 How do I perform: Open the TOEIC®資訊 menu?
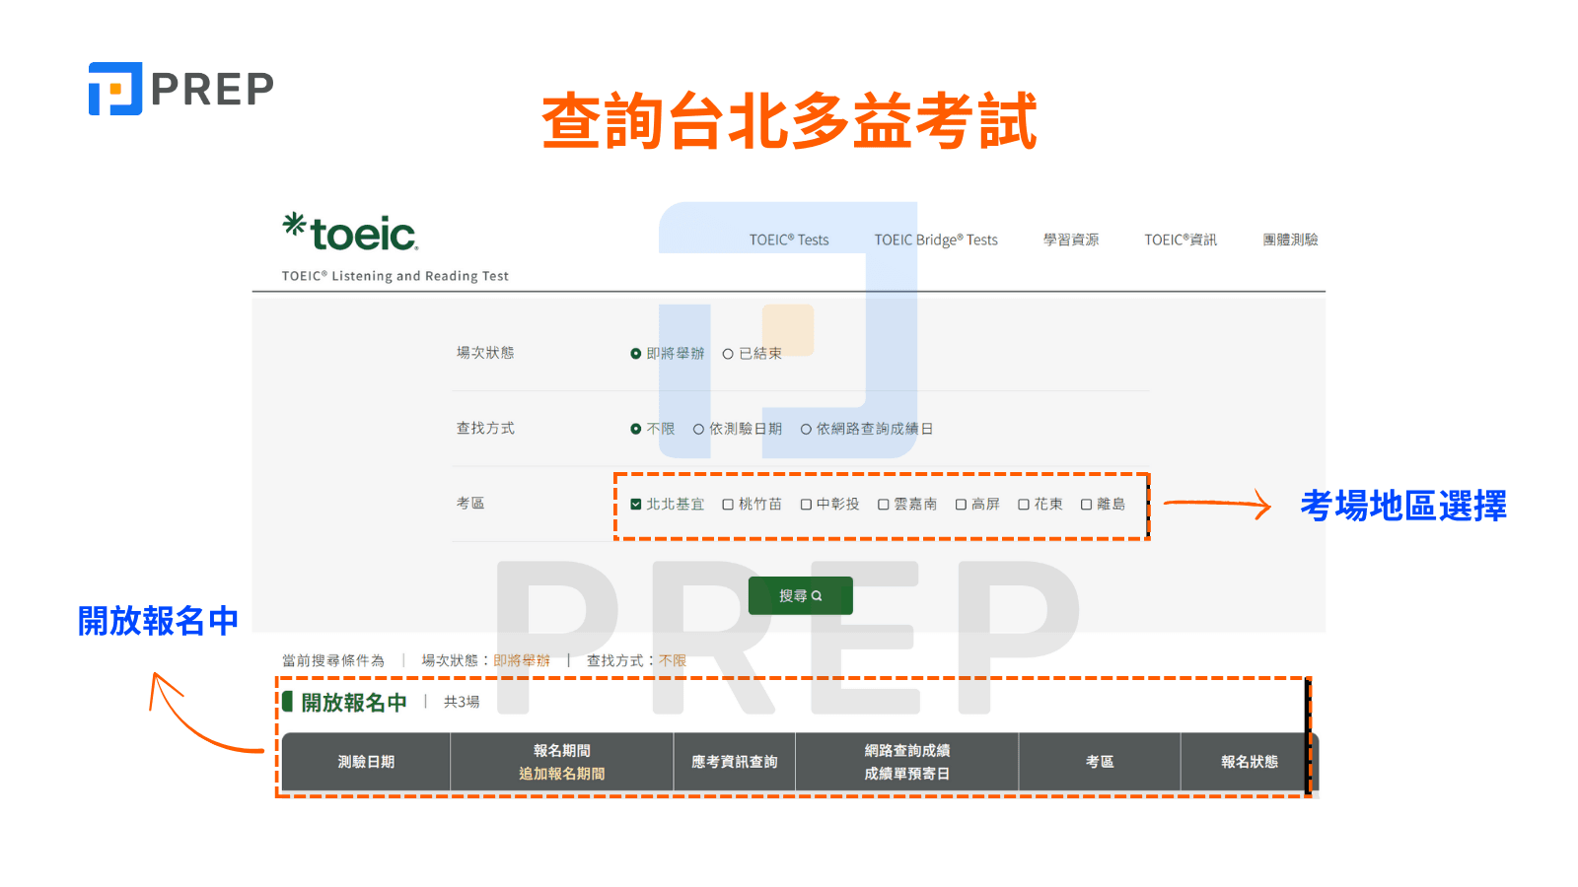click(x=1181, y=239)
